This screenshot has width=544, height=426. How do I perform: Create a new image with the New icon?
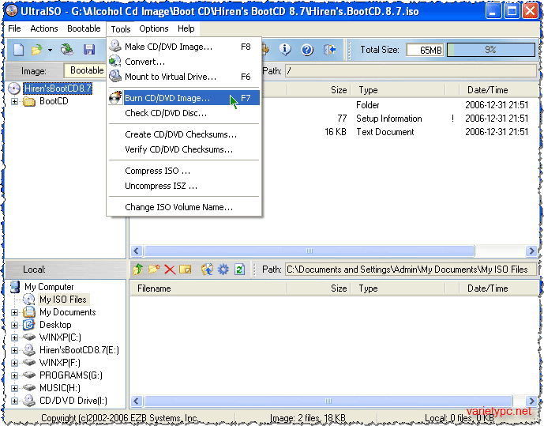point(18,49)
